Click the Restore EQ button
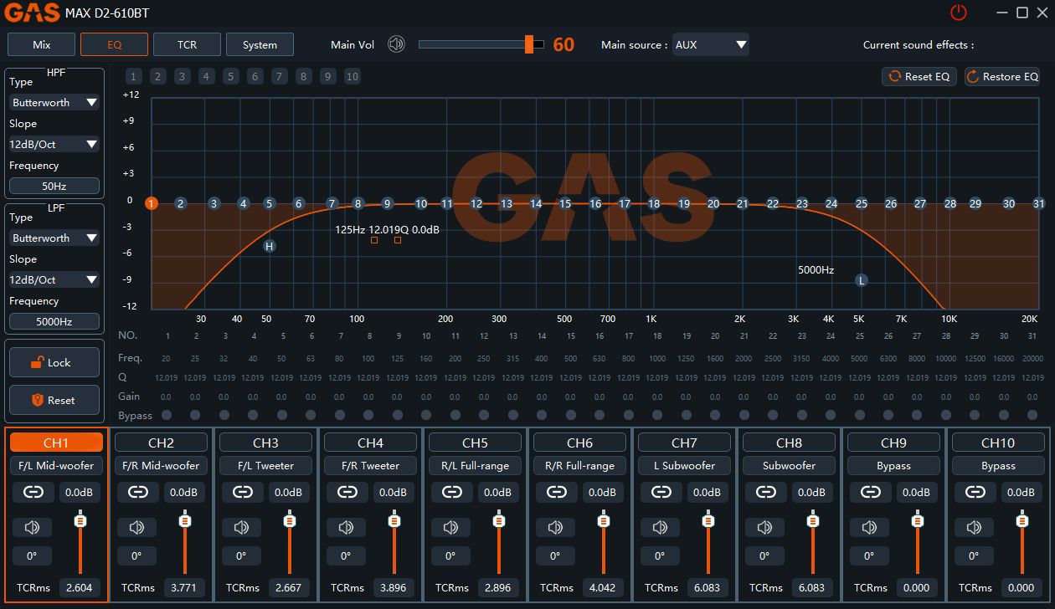The width and height of the screenshot is (1055, 609). click(1002, 76)
